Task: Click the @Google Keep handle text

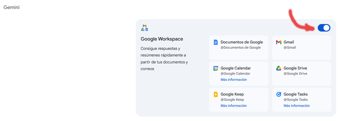Action: [x=232, y=100]
